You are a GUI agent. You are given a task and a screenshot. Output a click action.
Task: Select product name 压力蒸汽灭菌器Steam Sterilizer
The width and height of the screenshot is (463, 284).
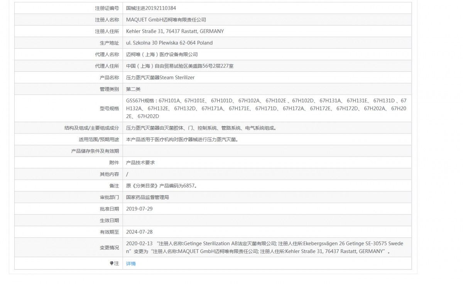tap(160, 78)
